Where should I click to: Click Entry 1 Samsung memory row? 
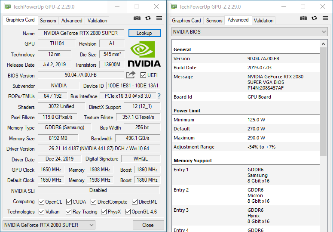(x=246, y=175)
